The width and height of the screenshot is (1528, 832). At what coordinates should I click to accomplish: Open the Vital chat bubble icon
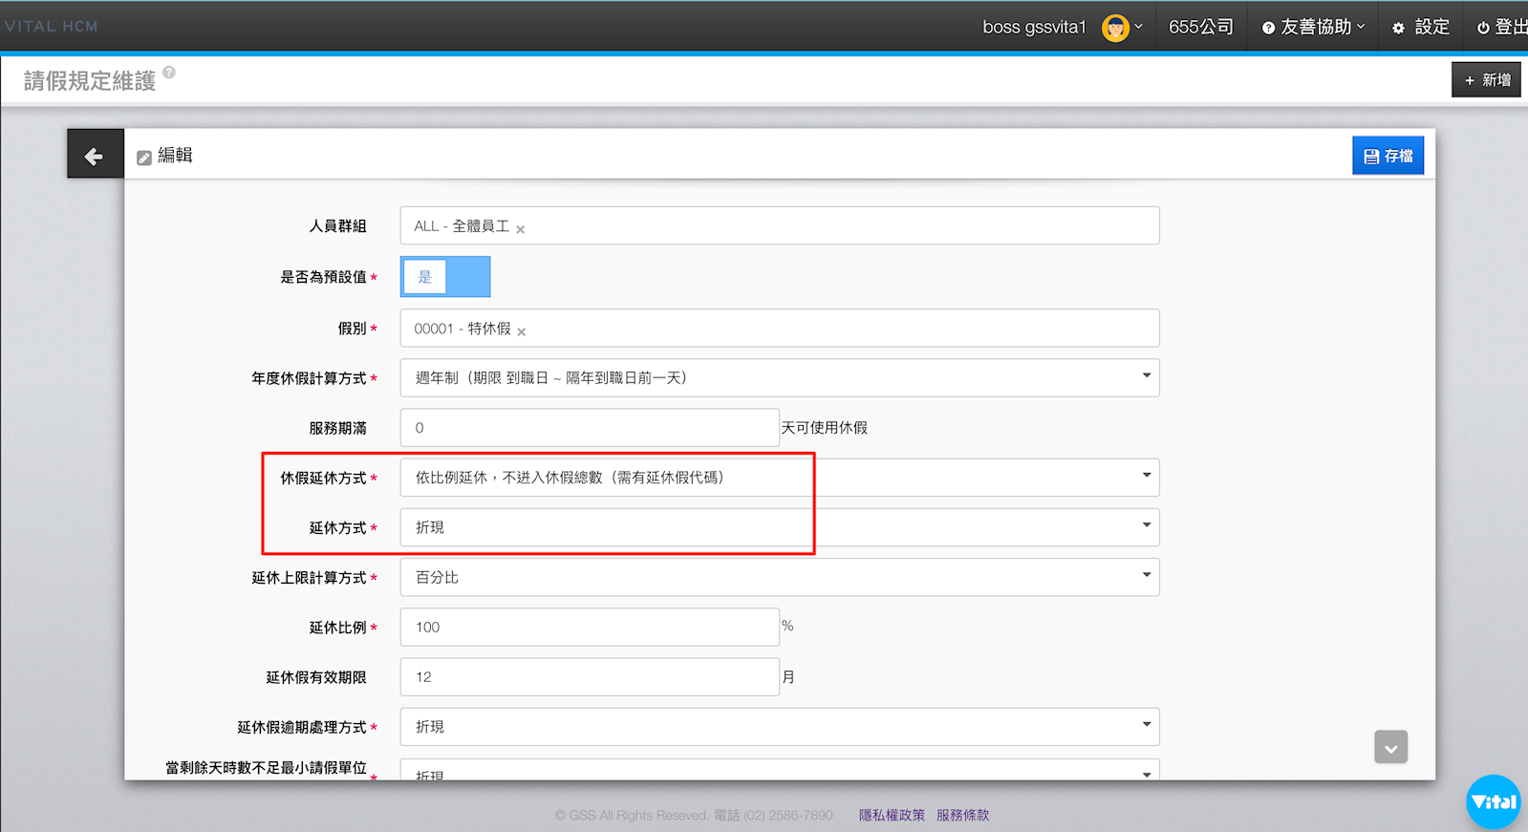1493,801
